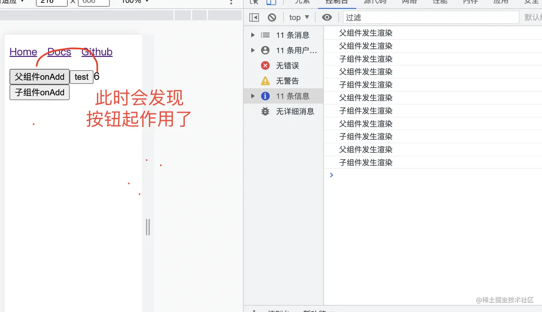
Task: Open the Github link
Action: 97,52
